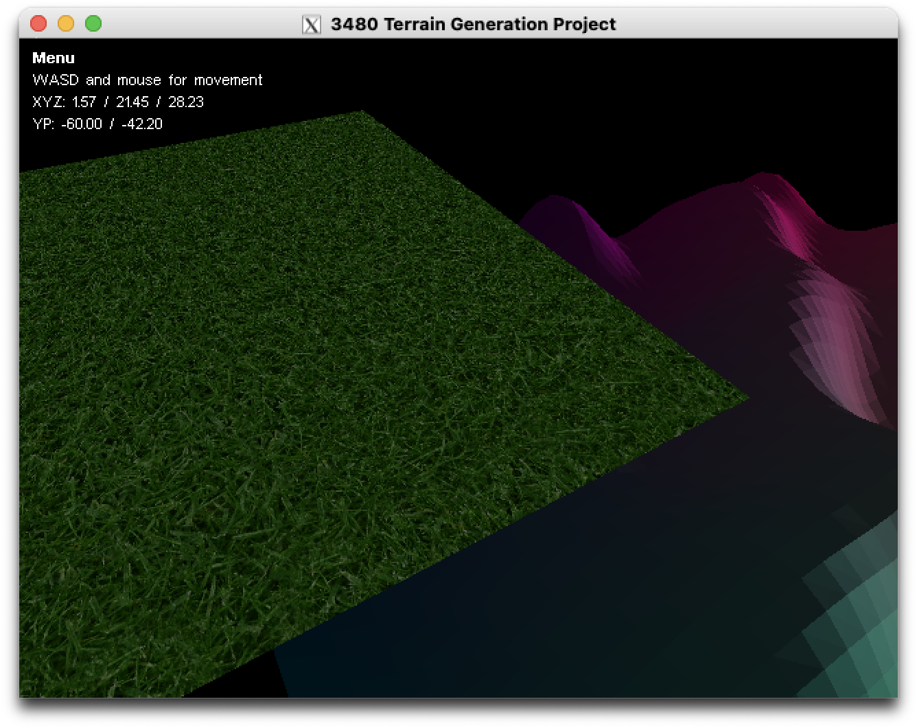The image size is (917, 728).
Task: Click the black sky above the mountains
Action: pos(618,103)
